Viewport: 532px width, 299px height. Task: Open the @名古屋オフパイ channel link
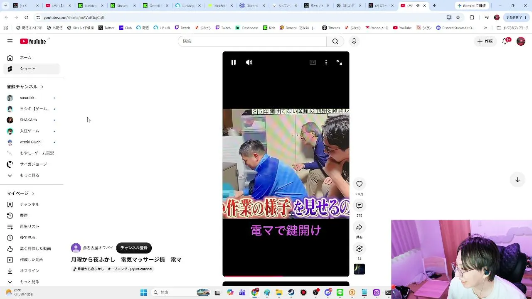(98, 248)
